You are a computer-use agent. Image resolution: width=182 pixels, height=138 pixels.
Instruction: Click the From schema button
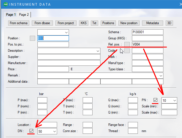click(x=19, y=23)
